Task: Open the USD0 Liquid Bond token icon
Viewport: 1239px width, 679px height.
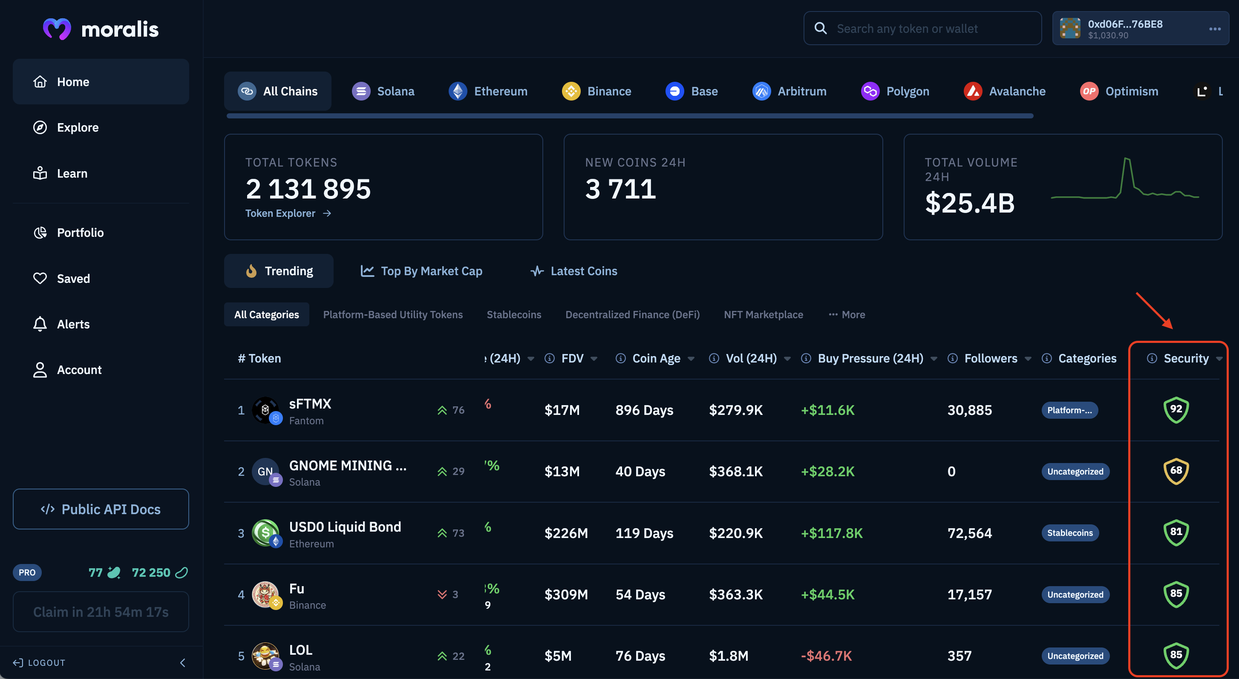Action: click(x=266, y=533)
